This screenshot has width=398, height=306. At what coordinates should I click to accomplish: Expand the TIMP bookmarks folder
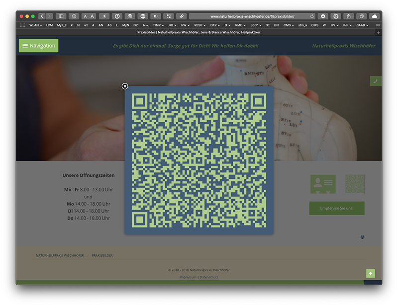pos(158,25)
